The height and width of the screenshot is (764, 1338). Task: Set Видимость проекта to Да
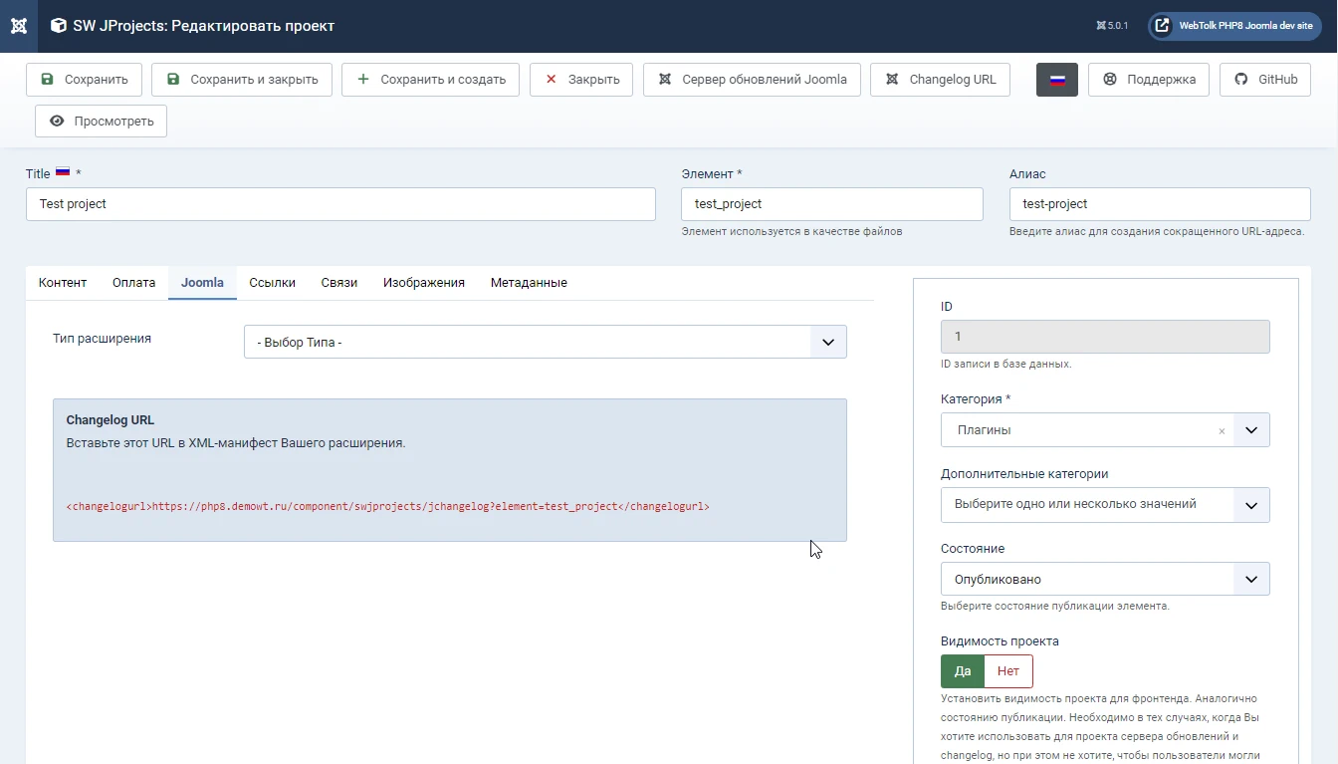coord(963,671)
